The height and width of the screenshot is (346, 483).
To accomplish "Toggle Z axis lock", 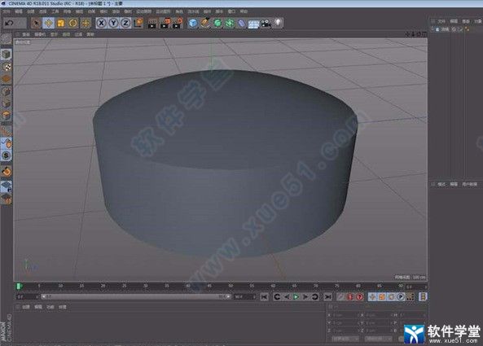I will click(x=125, y=23).
